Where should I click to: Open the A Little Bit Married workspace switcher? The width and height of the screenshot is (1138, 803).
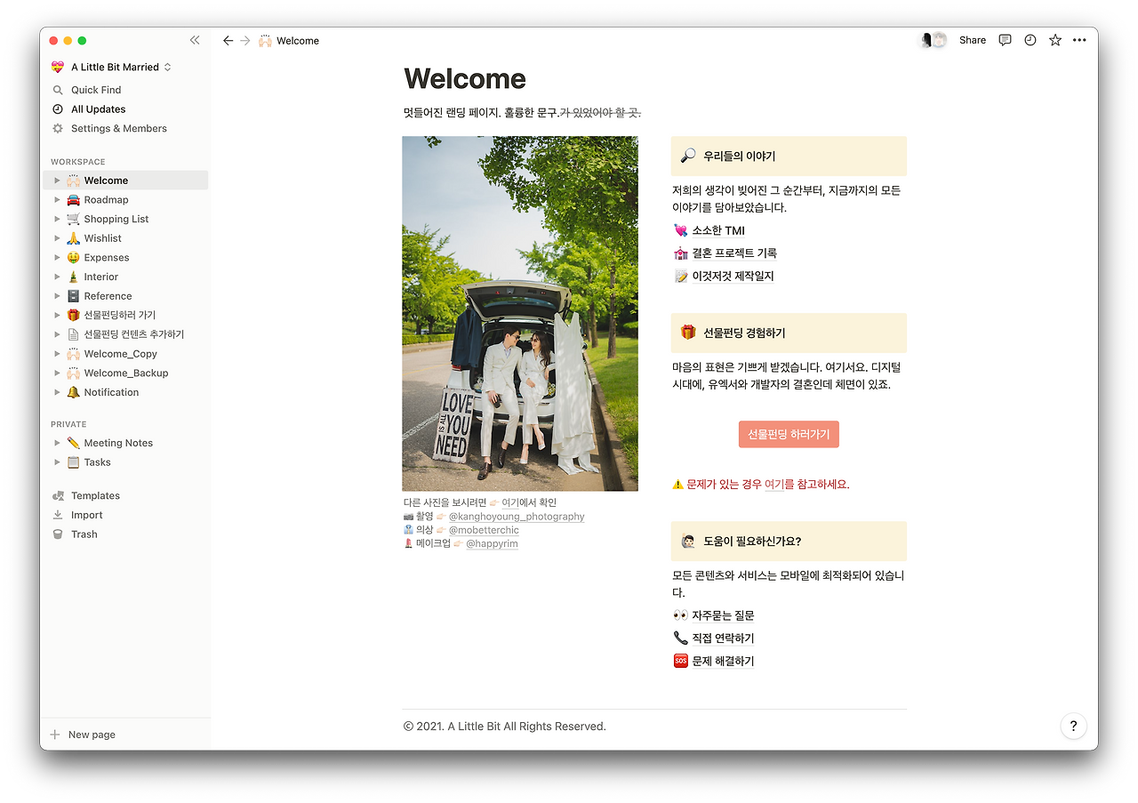111,67
